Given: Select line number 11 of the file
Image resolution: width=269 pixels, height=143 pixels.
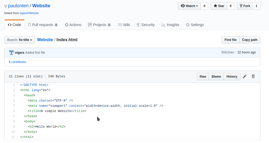Looking at the screenshot, I should click(x=13, y=137).
